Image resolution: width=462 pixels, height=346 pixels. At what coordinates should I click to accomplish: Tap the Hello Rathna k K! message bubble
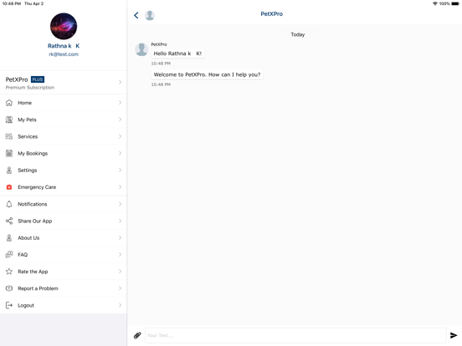tap(177, 53)
